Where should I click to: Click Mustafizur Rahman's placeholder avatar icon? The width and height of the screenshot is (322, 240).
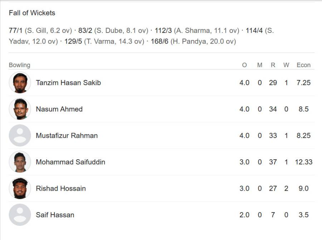coord(20,135)
